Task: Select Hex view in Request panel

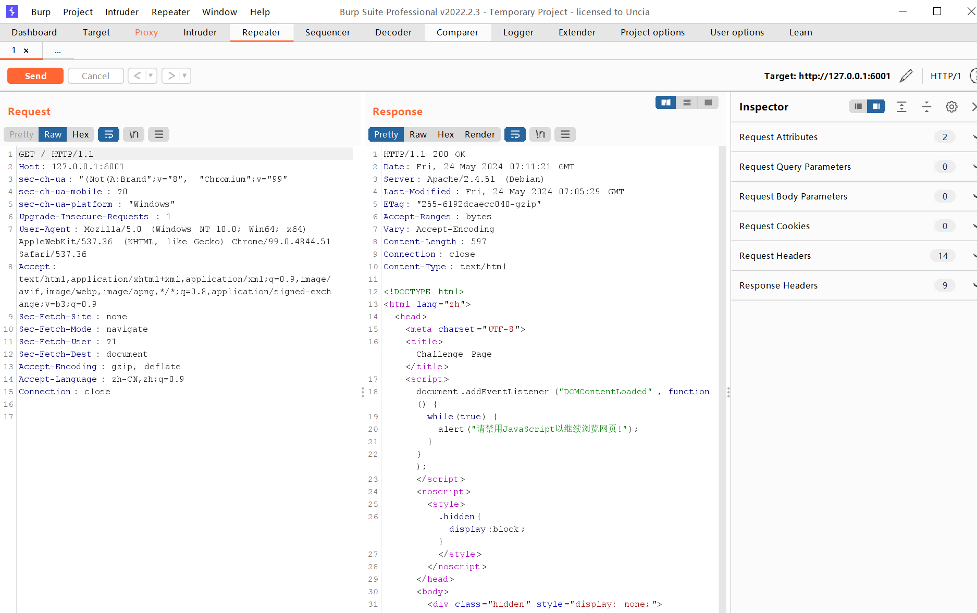Action: (x=80, y=134)
